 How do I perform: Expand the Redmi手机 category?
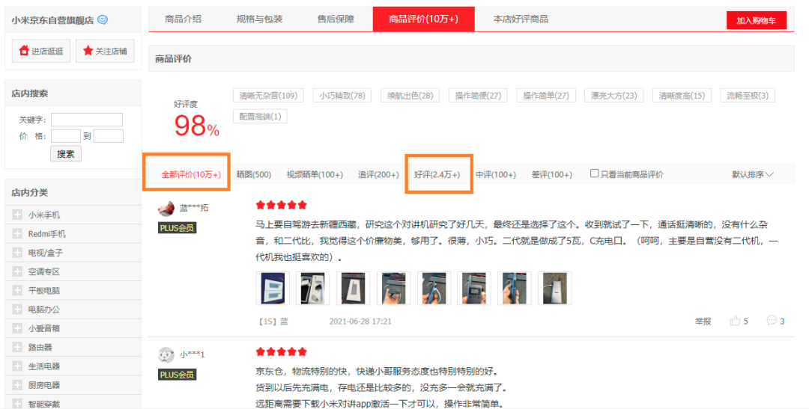tap(17, 234)
